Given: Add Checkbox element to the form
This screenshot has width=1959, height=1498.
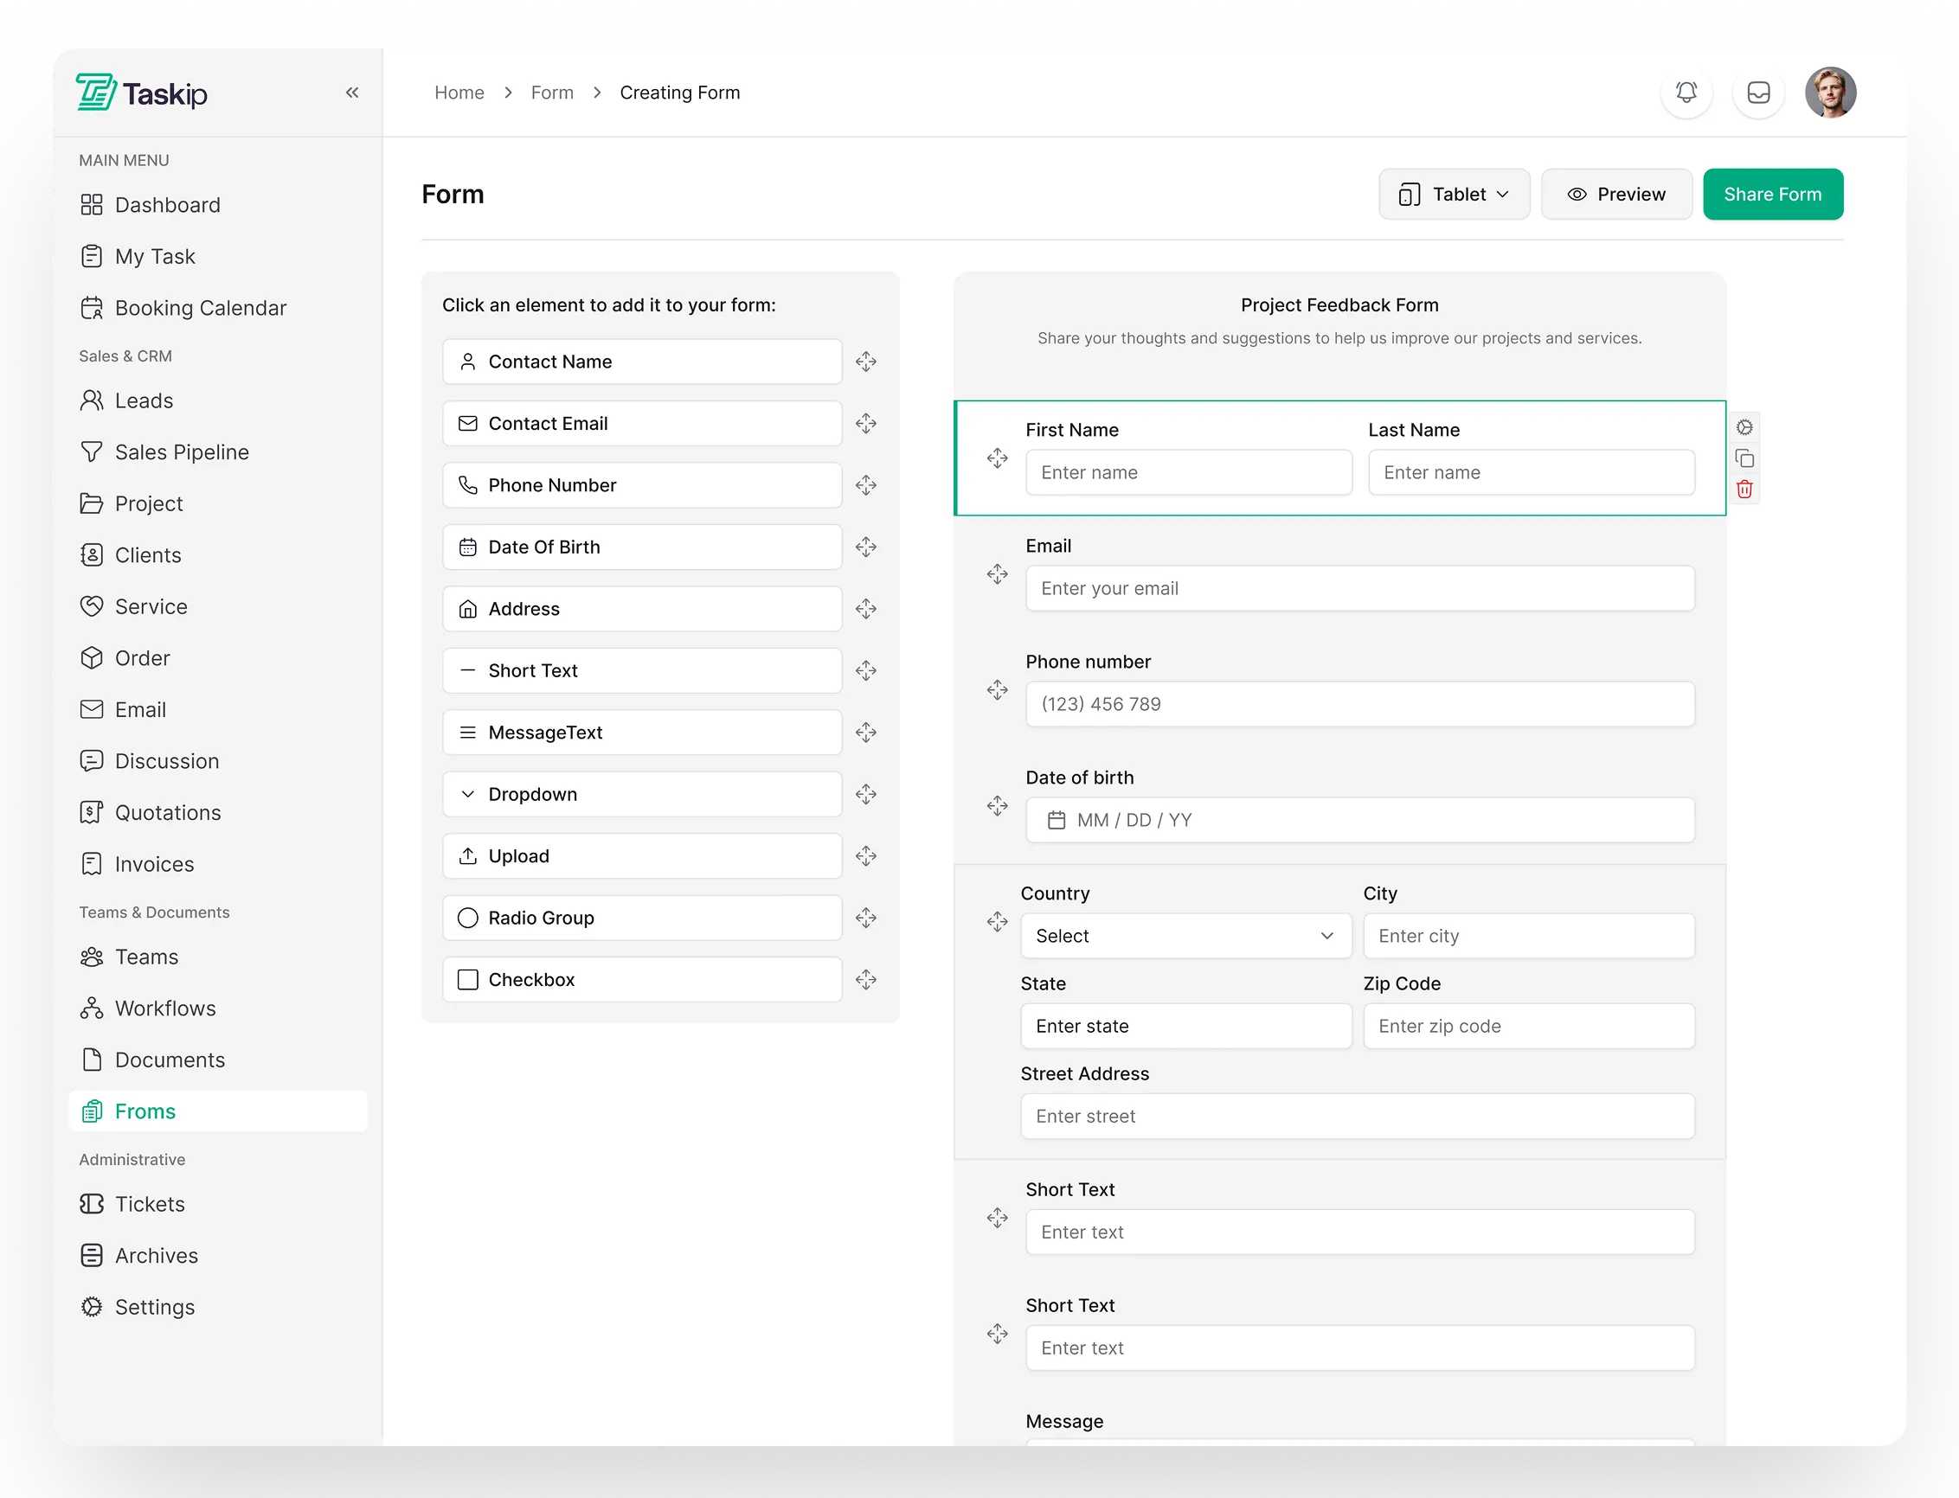Looking at the screenshot, I should (x=641, y=980).
